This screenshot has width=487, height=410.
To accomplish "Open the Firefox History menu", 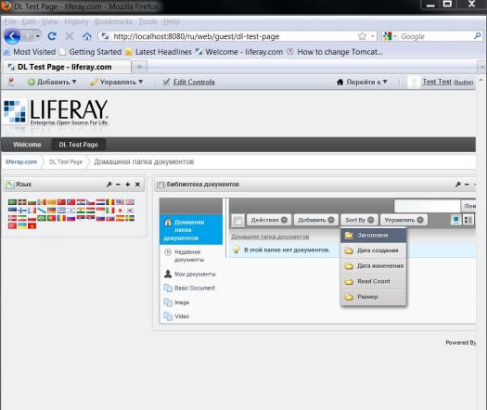I will coord(76,21).
